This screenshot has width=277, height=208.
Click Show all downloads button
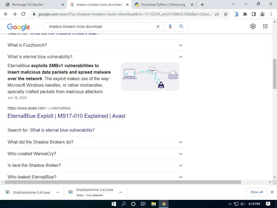[x=256, y=192]
